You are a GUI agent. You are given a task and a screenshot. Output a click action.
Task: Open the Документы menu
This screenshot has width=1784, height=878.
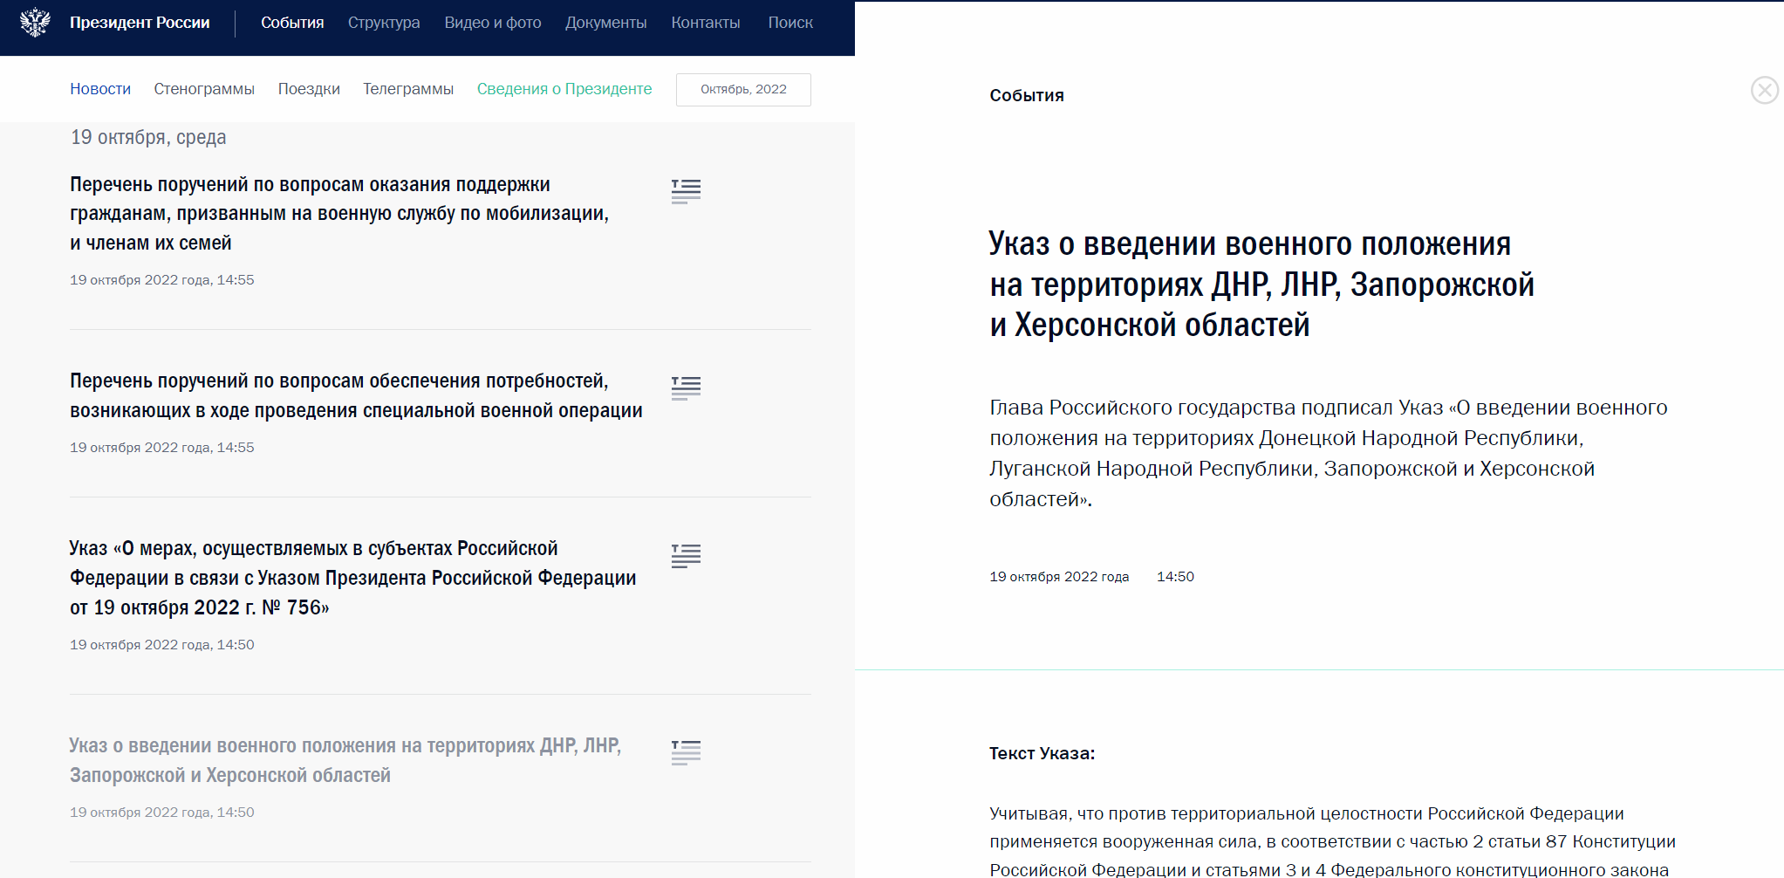[605, 23]
